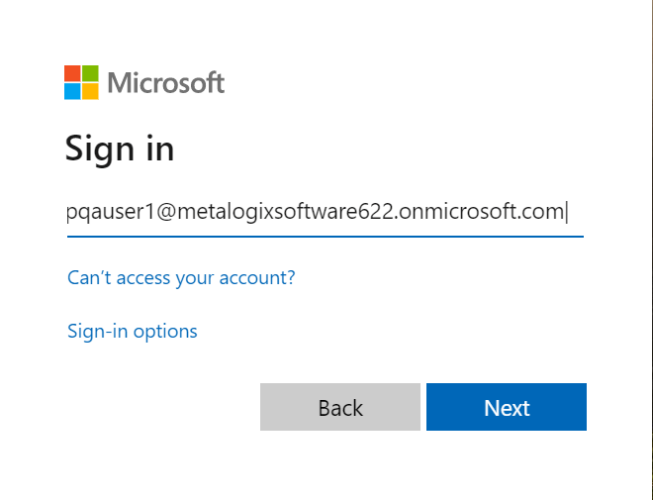Click the blue underline below email field
This screenshot has height=500, width=653.
coord(325,237)
